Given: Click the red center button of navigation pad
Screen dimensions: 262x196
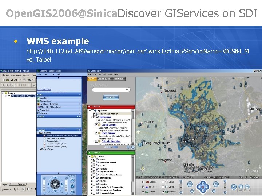Looking at the screenshot, I should 203,187.
